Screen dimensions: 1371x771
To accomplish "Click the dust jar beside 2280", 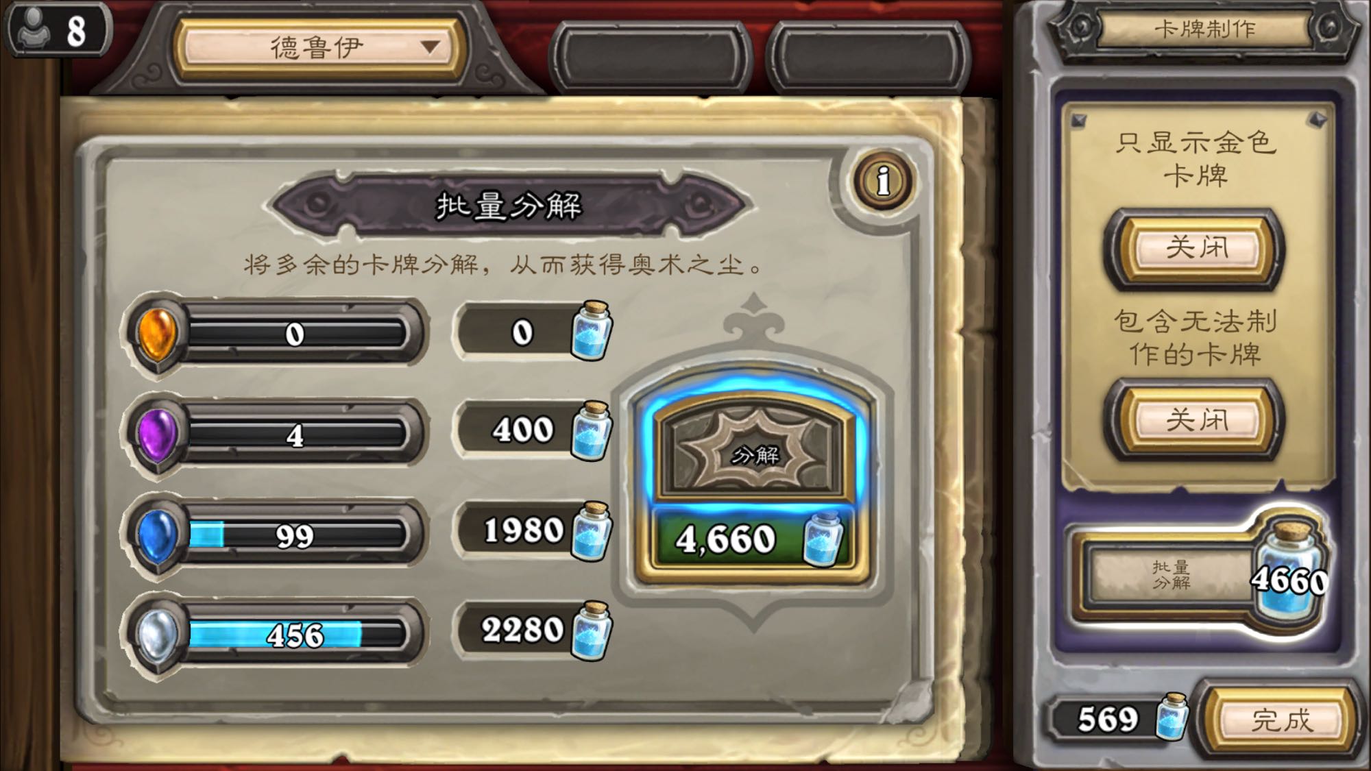I will [592, 631].
